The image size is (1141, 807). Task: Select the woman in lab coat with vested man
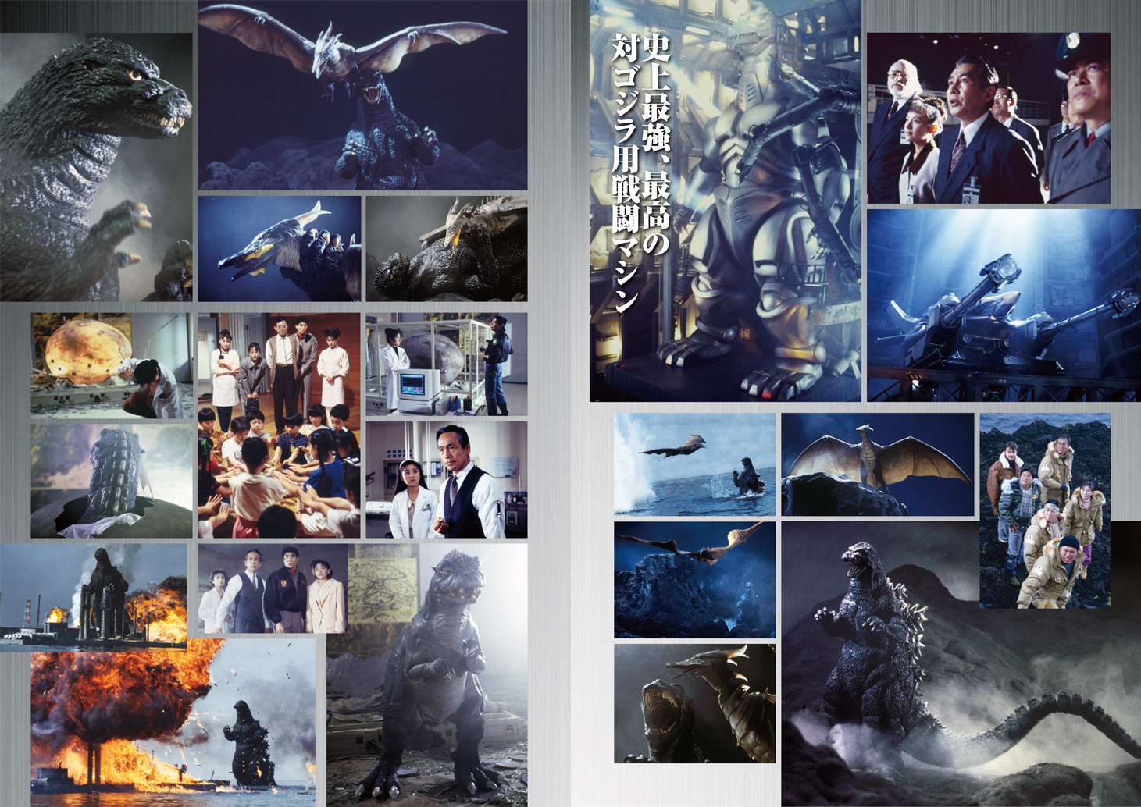tap(446, 479)
